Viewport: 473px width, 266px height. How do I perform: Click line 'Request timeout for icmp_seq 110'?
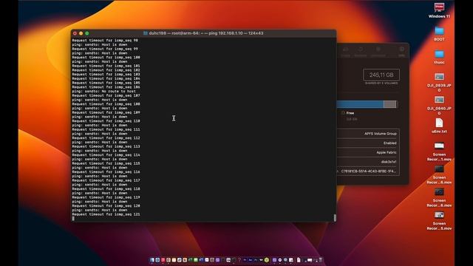pos(106,120)
